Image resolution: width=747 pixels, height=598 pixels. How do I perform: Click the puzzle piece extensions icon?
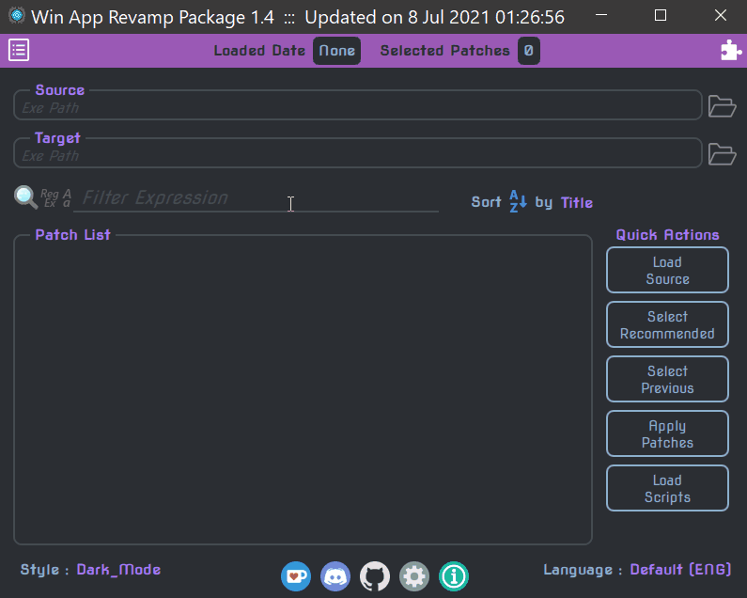pos(731,50)
